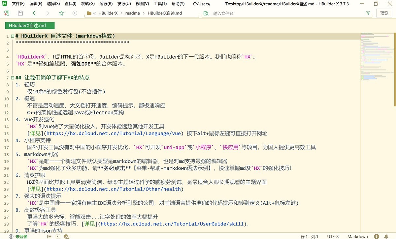This screenshot has height=239, width=396.
Task: Click the 详见 link text on line 15
Action: click(x=36, y=134)
